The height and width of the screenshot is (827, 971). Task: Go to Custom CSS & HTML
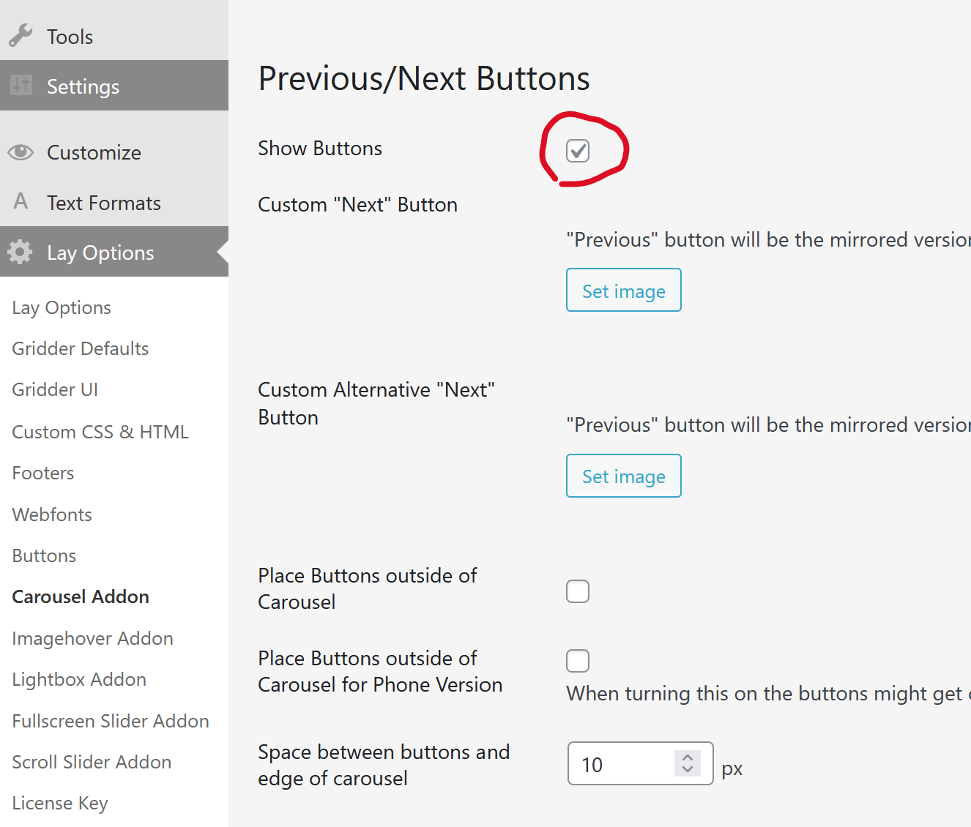click(x=100, y=432)
